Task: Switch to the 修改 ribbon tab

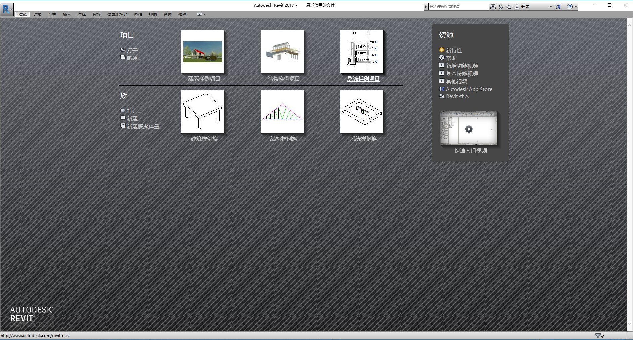Action: coord(182,15)
